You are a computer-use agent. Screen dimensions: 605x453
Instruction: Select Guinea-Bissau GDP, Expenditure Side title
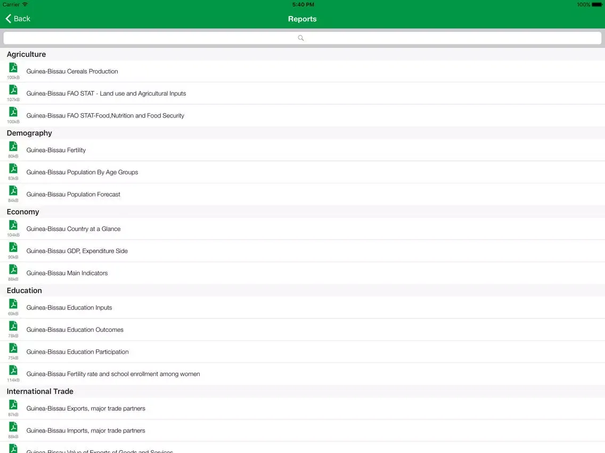[x=77, y=251]
